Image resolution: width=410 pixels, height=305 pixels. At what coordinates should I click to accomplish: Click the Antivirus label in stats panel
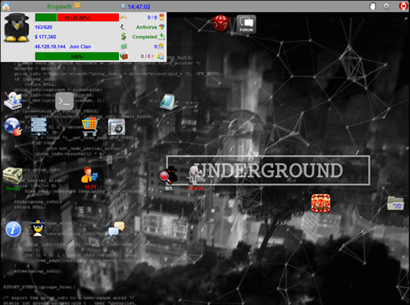coord(147,27)
